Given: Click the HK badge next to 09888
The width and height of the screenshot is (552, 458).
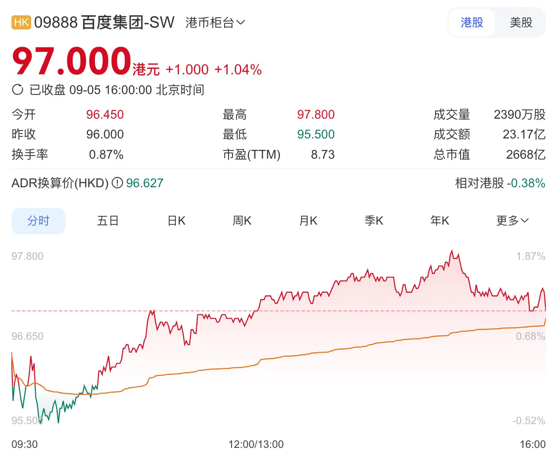Looking at the screenshot, I should [20, 22].
